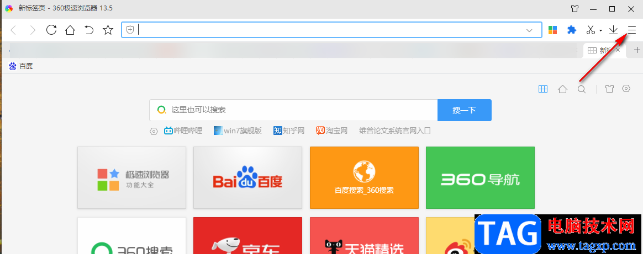Select the 新标签页 tab
Viewport: 643px width, 254px height.
click(x=605, y=50)
